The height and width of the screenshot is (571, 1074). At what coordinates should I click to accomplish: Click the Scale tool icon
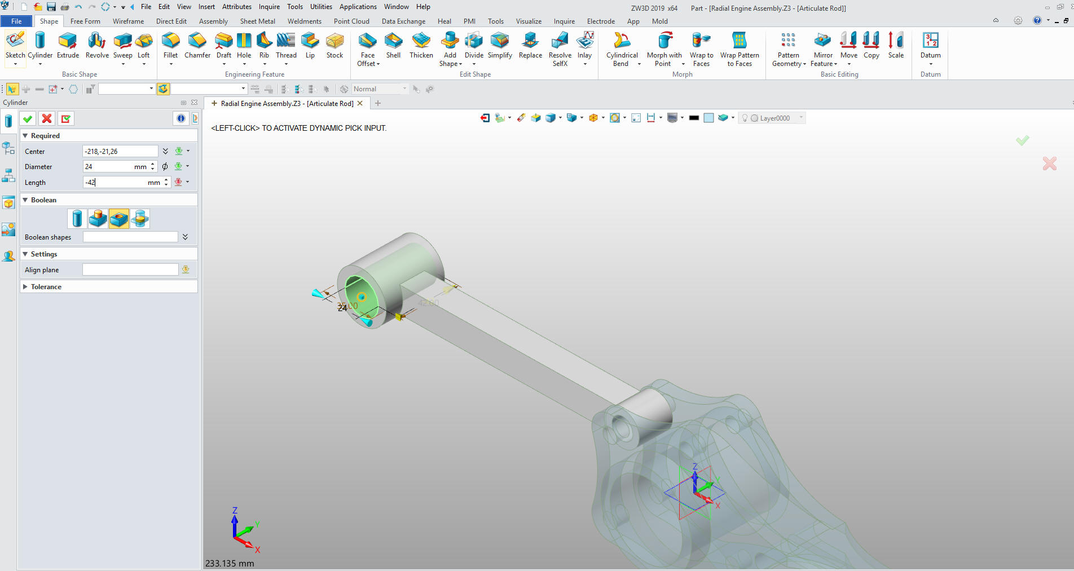(896, 46)
